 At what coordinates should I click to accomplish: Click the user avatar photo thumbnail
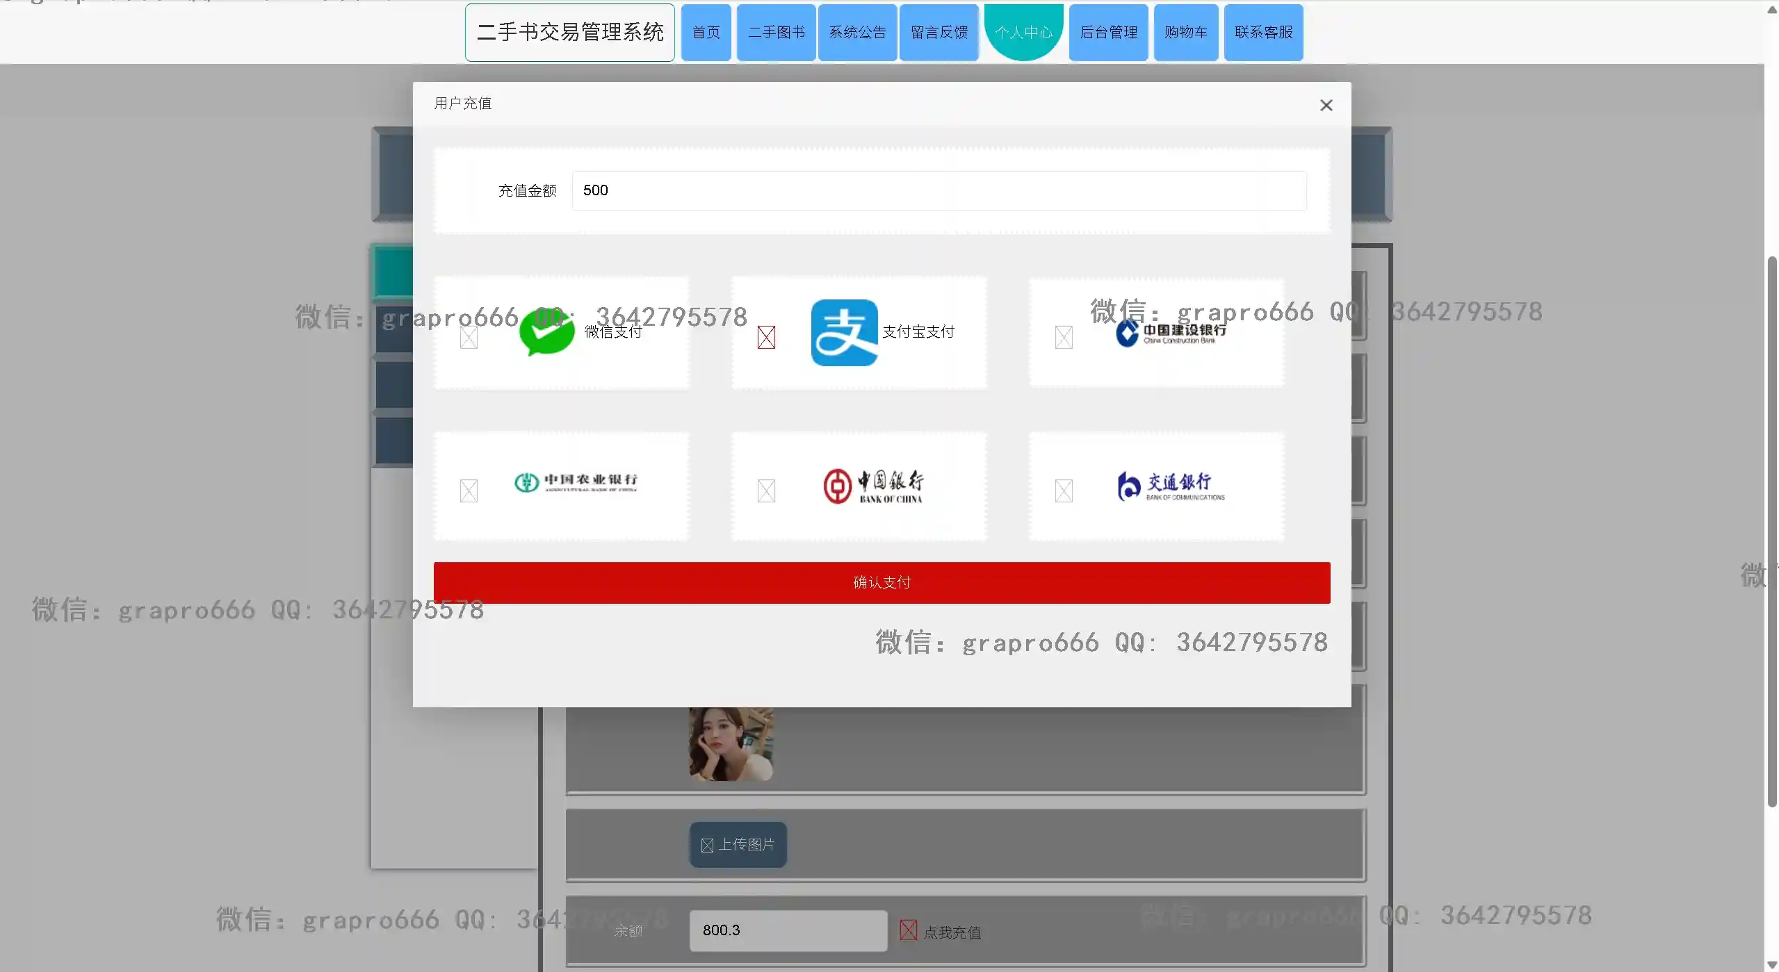731,743
